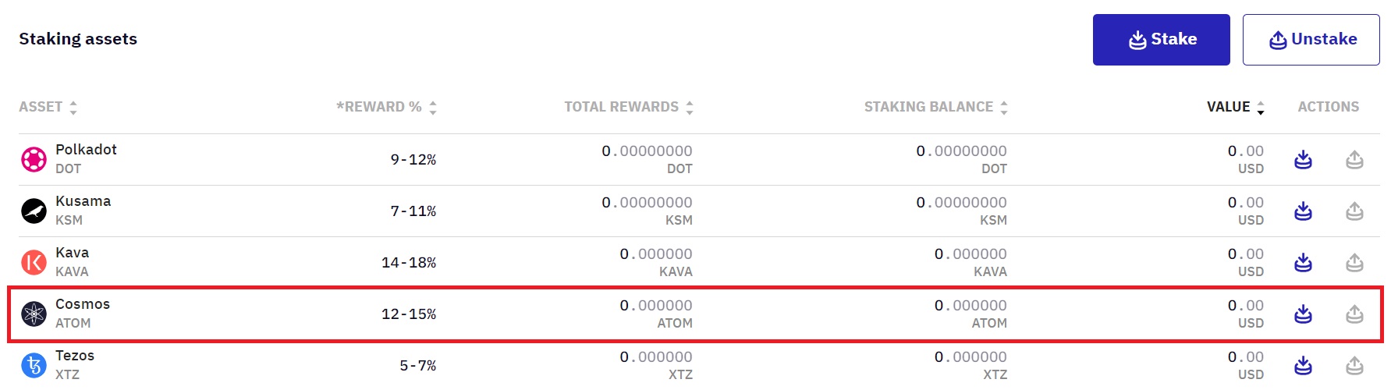Click the 7-11% reward value
The image size is (1391, 390).
point(413,211)
